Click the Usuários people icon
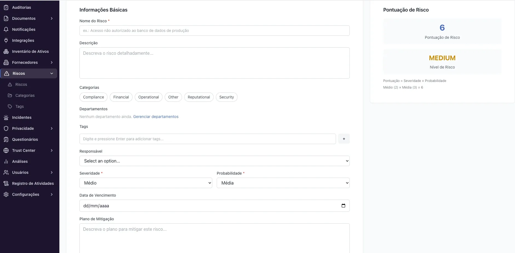515x253 pixels. (x=6, y=172)
